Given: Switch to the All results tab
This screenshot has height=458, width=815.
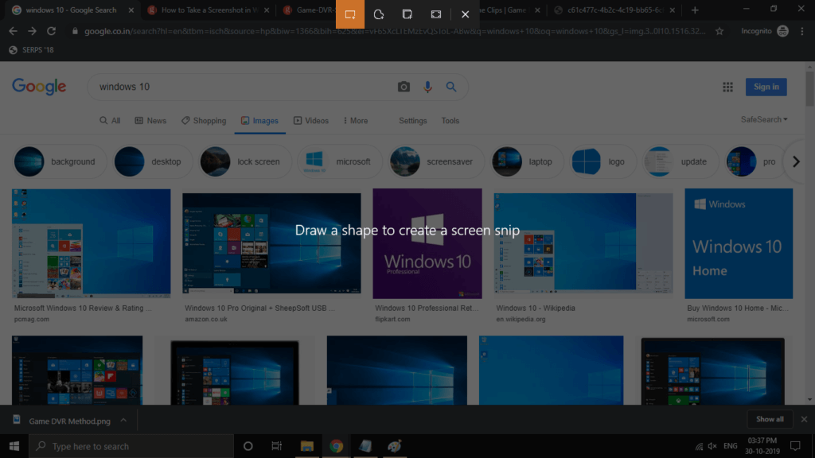Looking at the screenshot, I should [x=110, y=121].
